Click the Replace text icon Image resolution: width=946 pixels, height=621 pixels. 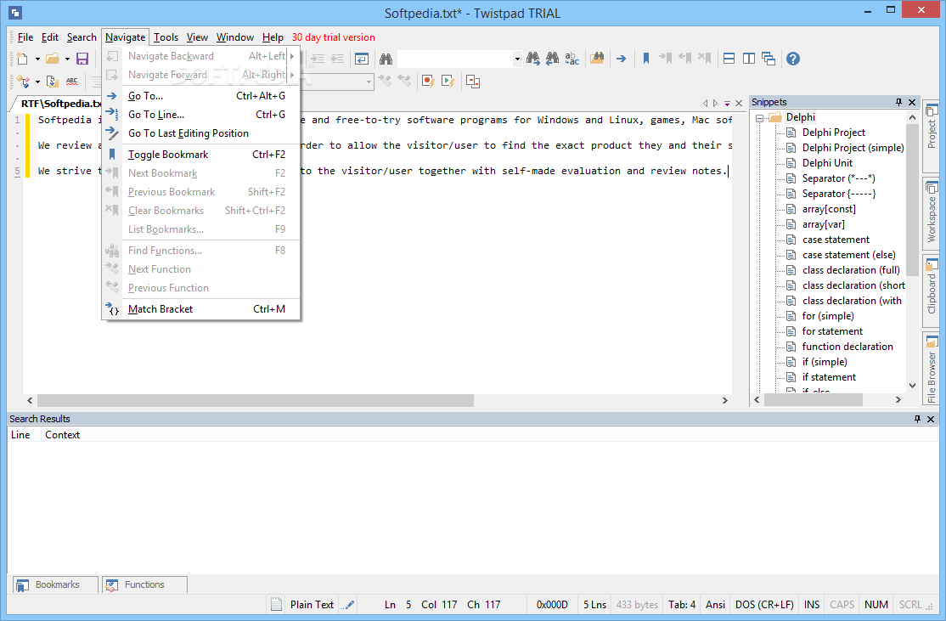click(572, 59)
